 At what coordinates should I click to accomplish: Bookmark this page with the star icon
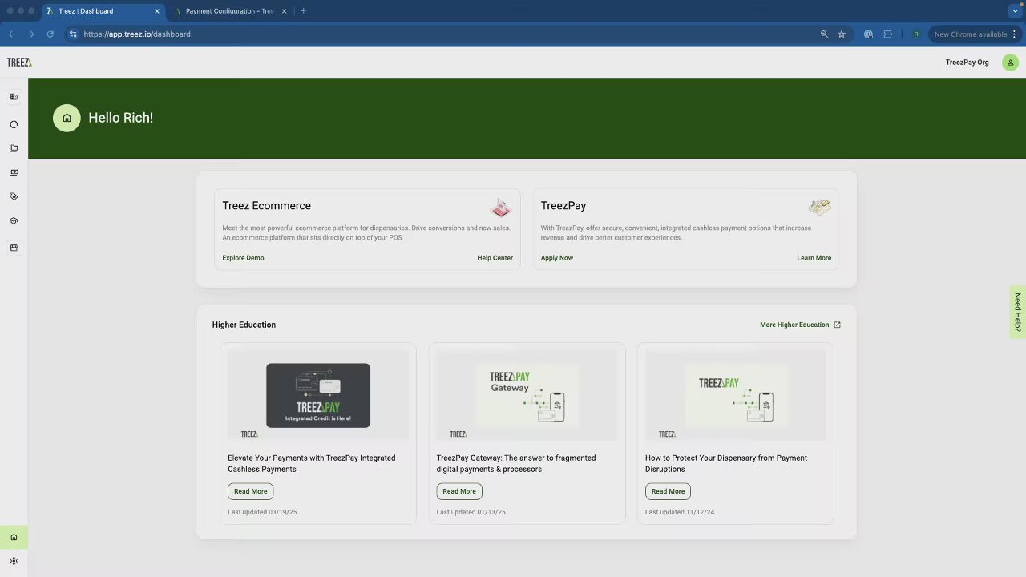[842, 34]
